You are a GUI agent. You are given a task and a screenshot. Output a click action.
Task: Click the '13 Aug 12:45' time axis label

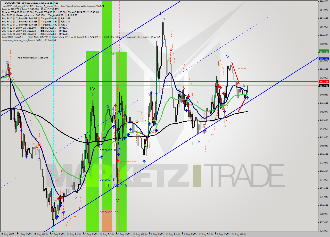206,234
